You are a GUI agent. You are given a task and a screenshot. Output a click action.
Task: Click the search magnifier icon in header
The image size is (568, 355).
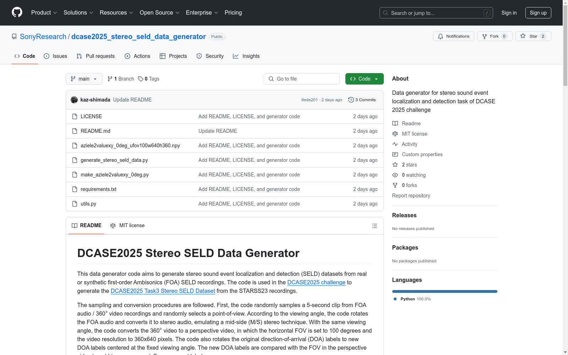[386, 13]
